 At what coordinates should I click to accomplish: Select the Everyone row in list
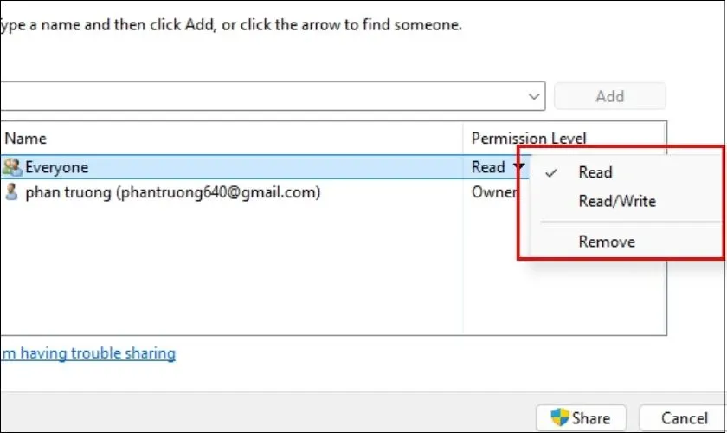[x=216, y=167]
